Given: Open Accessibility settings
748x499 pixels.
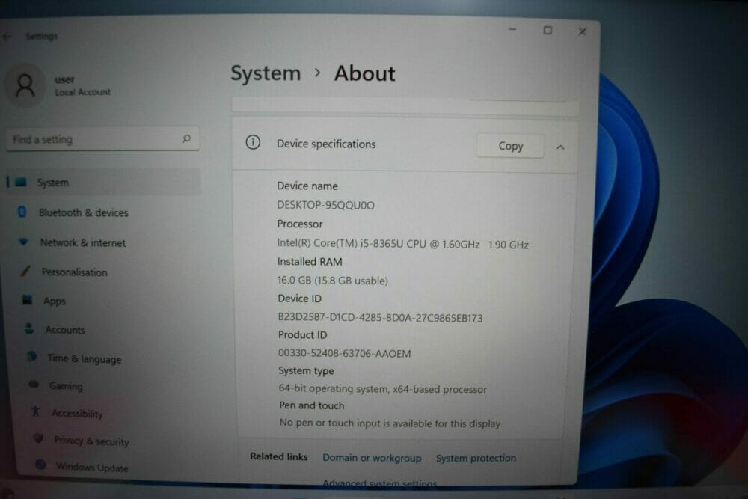Looking at the screenshot, I should coord(77,414).
